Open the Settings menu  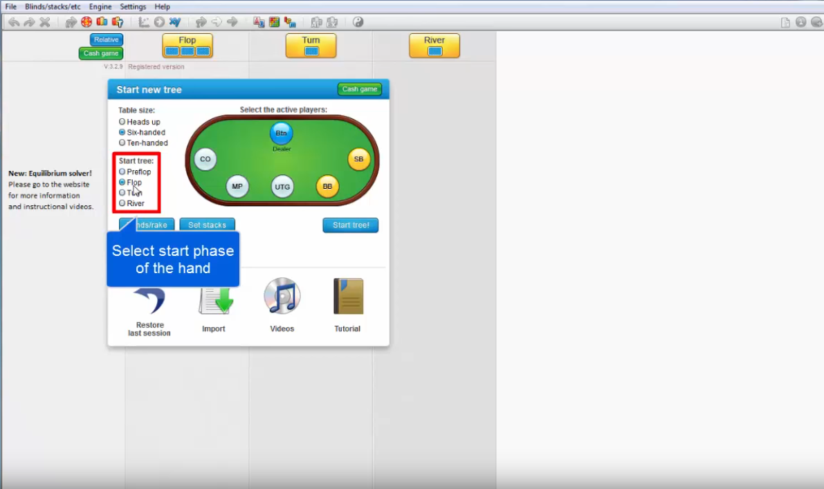(x=133, y=6)
